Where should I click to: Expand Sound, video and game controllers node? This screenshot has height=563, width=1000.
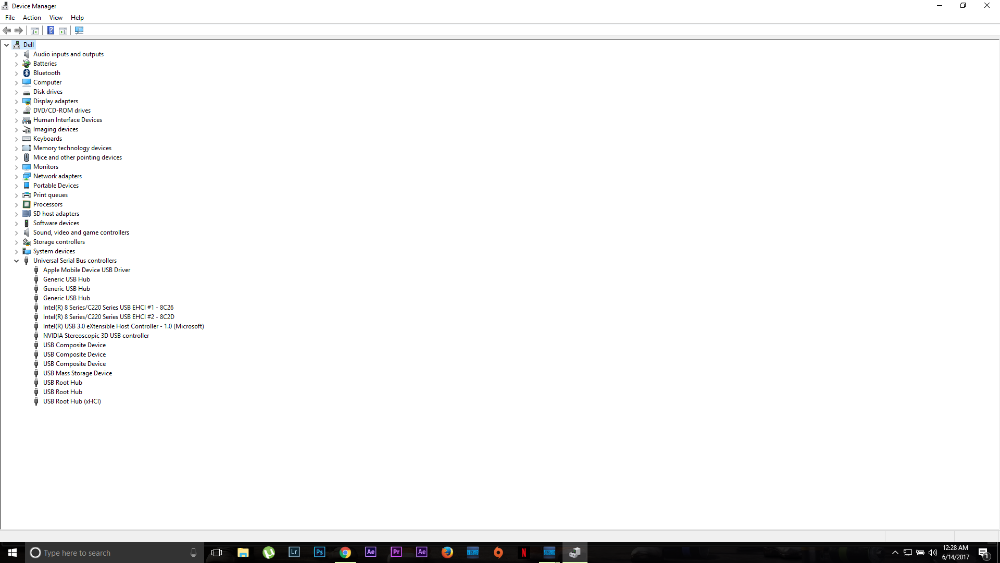(16, 232)
